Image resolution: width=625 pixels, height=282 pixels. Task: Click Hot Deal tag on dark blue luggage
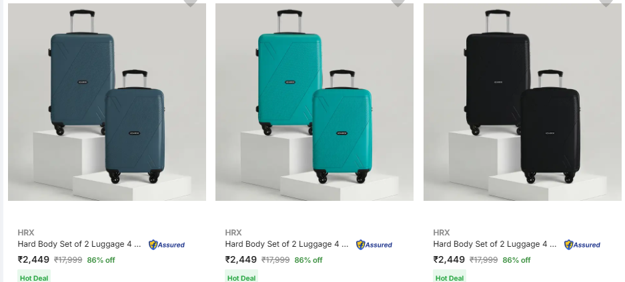click(34, 278)
